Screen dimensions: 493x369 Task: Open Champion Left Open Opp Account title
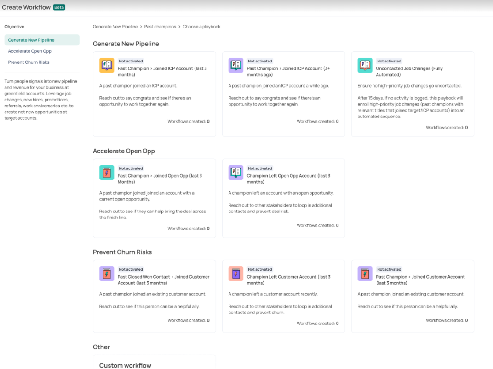pos(289,179)
